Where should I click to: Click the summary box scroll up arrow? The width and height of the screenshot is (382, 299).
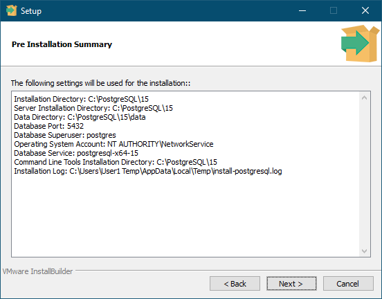(364, 98)
